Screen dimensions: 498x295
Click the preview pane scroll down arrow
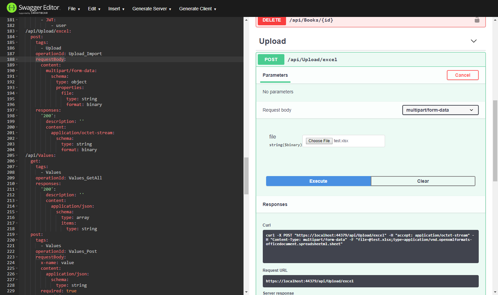point(495,292)
